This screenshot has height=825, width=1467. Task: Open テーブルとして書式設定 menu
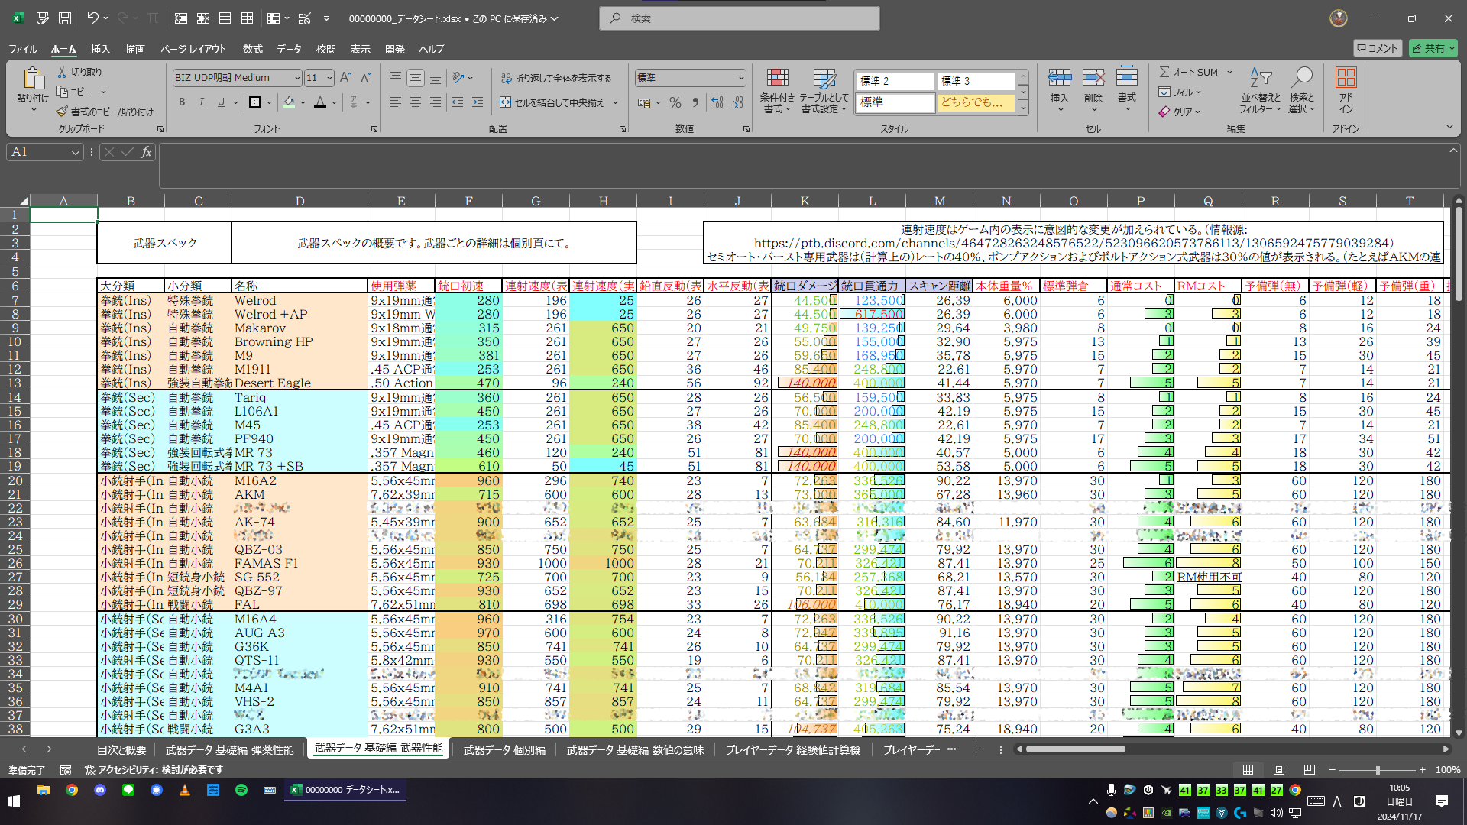(x=824, y=92)
